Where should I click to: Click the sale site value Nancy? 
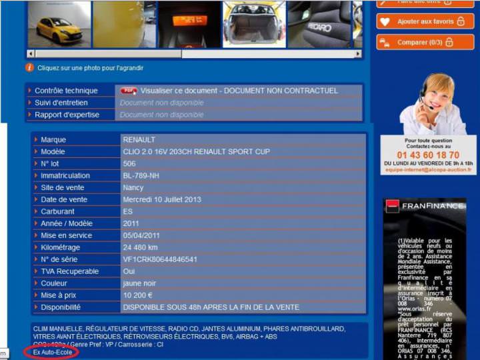[x=133, y=187]
